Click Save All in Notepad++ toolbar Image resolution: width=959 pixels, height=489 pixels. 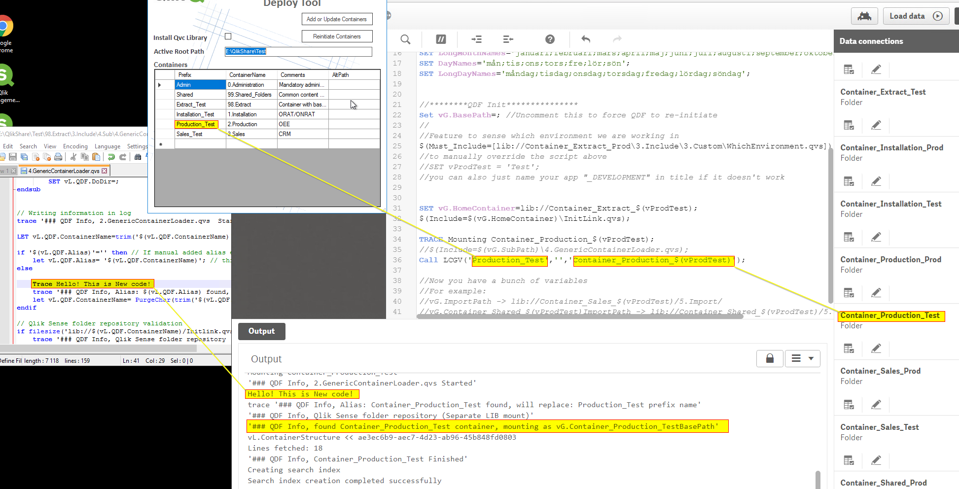pyautogui.click(x=24, y=157)
